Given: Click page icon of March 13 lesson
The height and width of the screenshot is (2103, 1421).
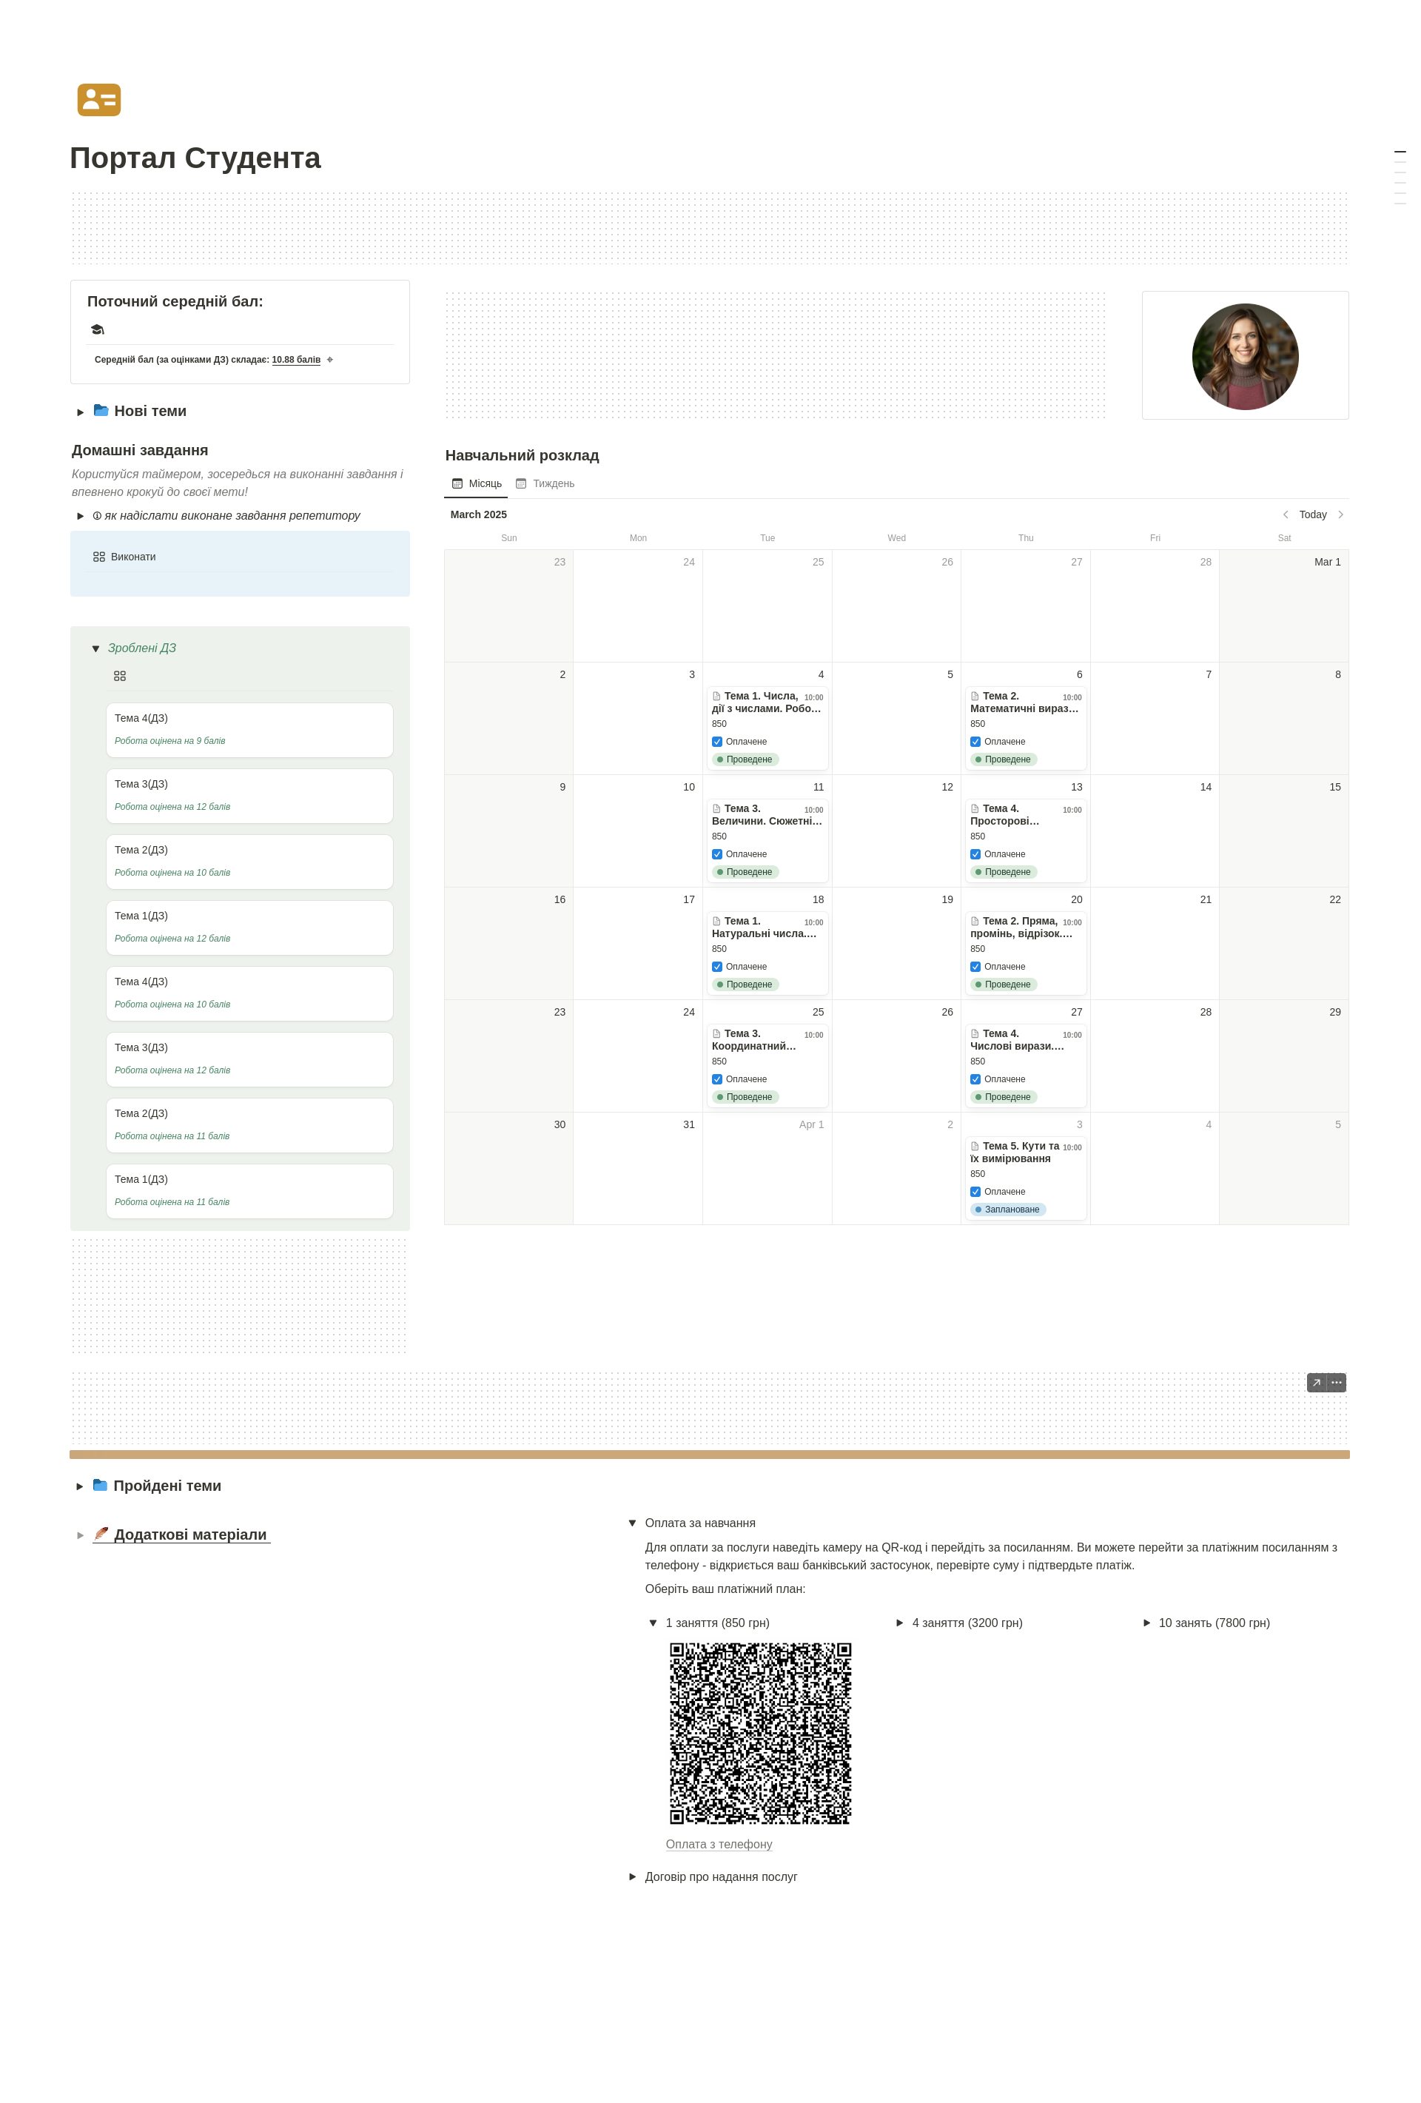Looking at the screenshot, I should coord(975,808).
